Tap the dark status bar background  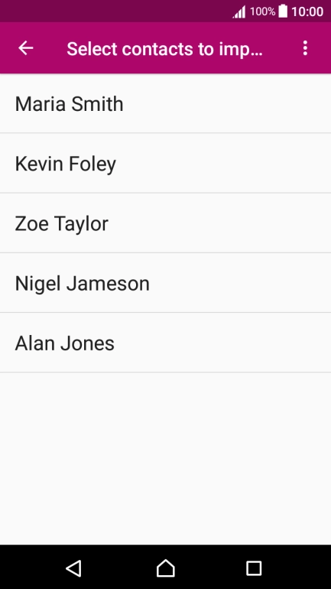coord(112,11)
